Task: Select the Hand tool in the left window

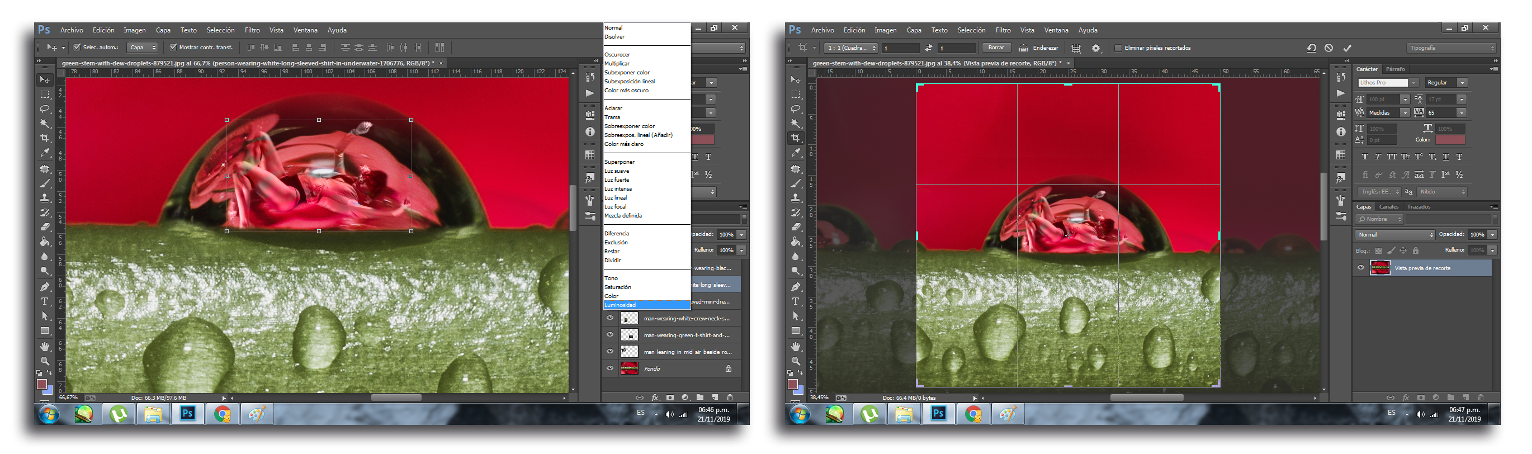Action: click(45, 346)
